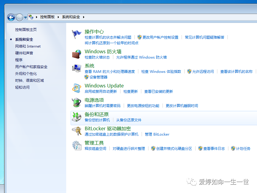Click 更改电源按钮的功能 link
The image size is (257, 193).
point(143,106)
